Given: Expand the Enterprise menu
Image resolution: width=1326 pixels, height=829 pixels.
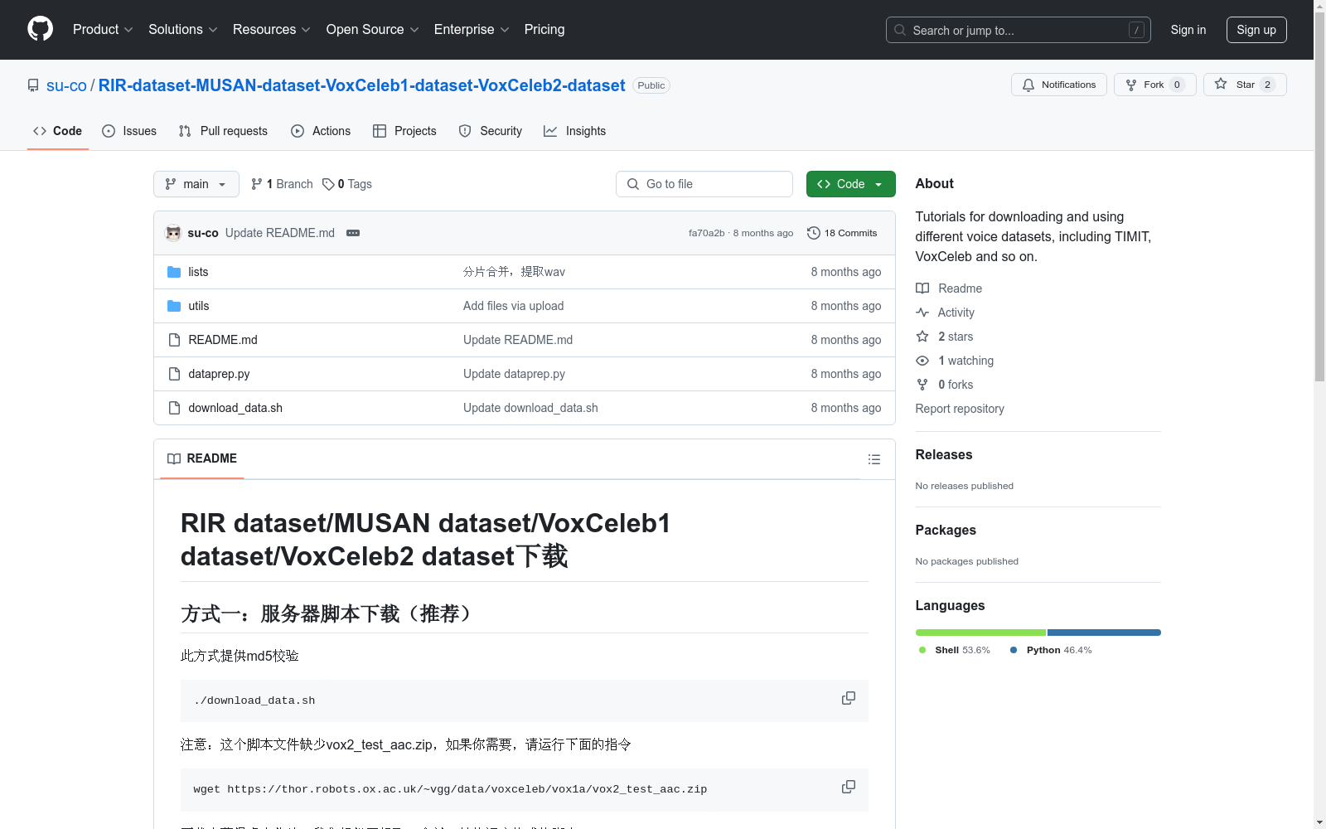Looking at the screenshot, I should click(x=472, y=29).
